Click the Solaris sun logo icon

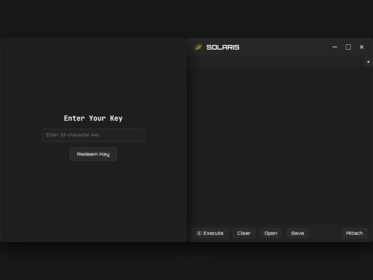(198, 47)
